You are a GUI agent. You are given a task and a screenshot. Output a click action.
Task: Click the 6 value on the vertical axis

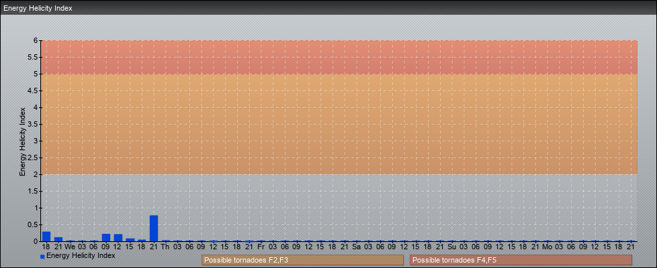pyautogui.click(x=36, y=41)
